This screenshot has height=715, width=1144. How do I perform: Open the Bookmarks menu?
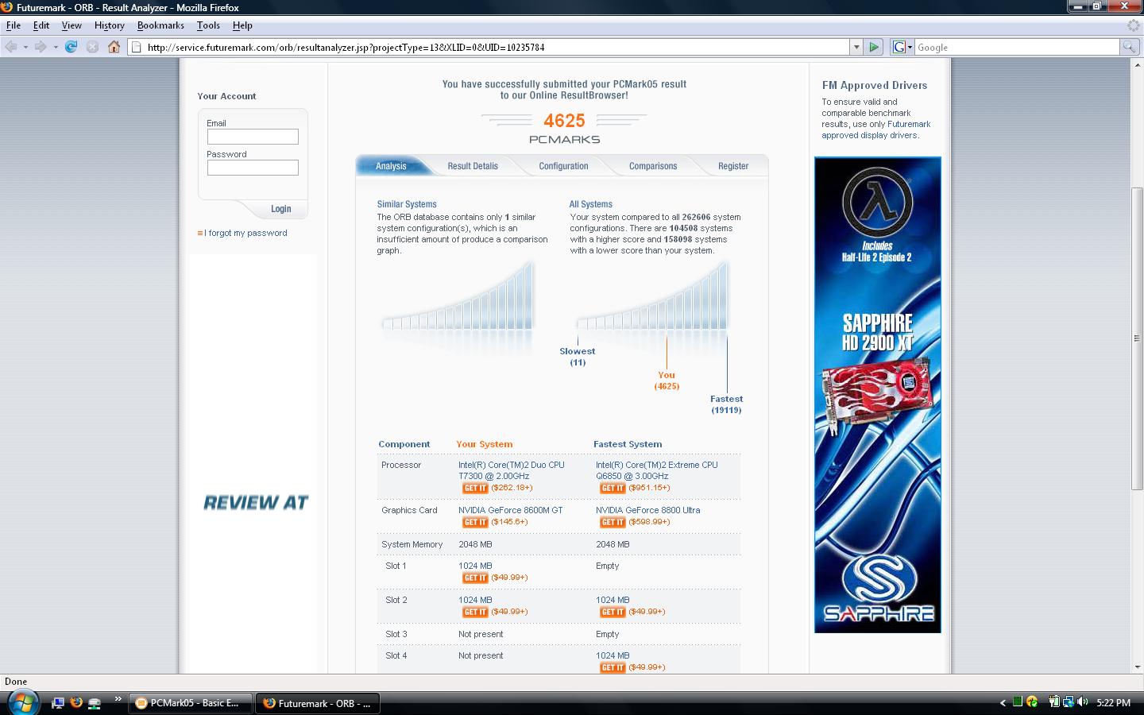pos(160,25)
